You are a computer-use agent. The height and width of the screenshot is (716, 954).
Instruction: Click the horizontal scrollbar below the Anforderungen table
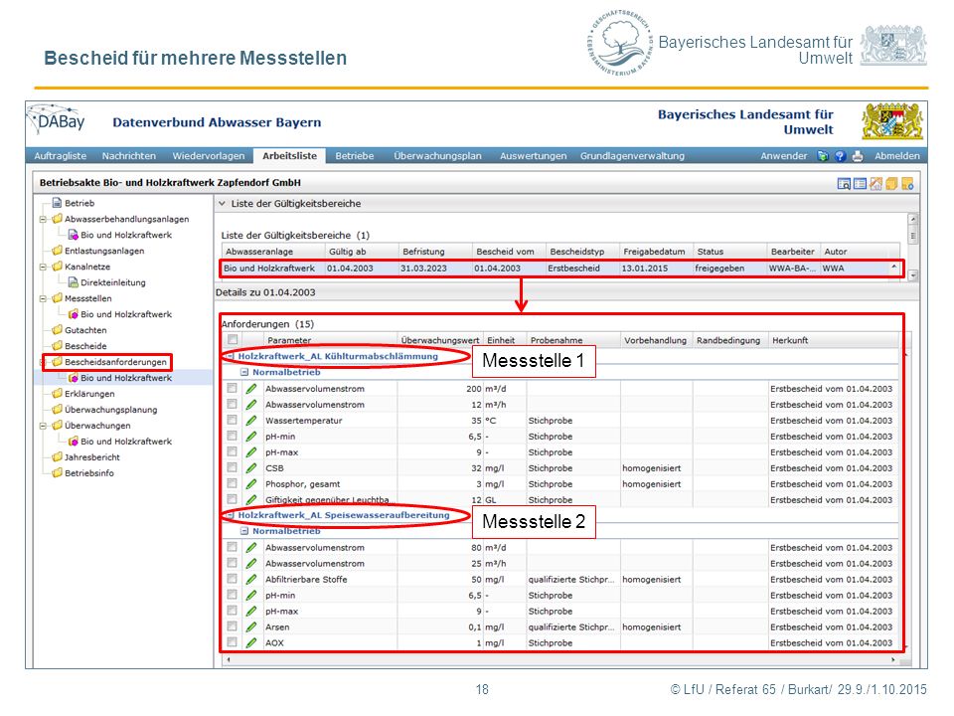tap(559, 659)
